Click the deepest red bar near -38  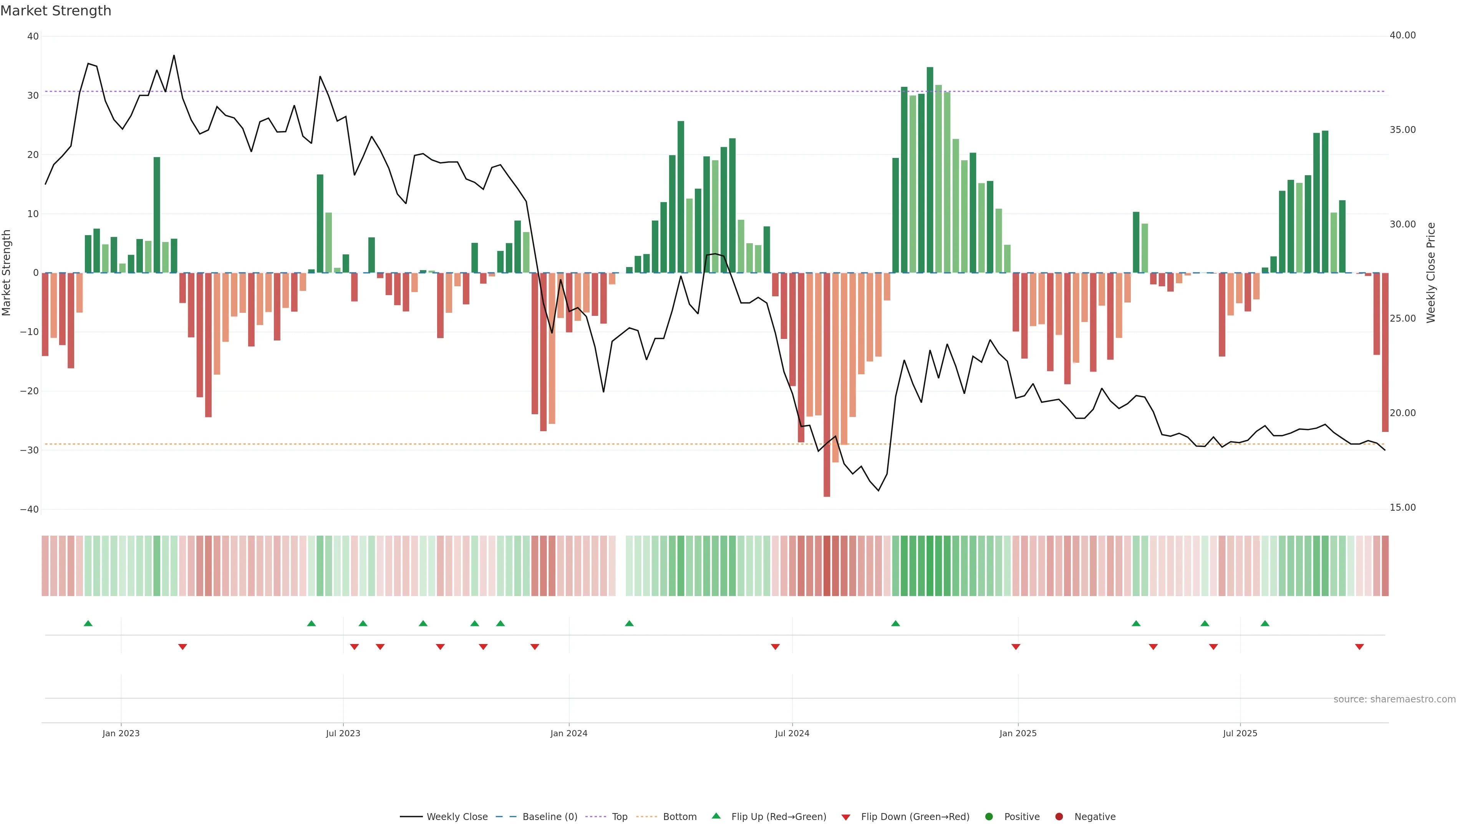click(x=827, y=384)
